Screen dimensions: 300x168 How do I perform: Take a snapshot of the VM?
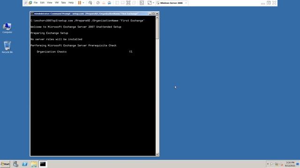point(98,3)
